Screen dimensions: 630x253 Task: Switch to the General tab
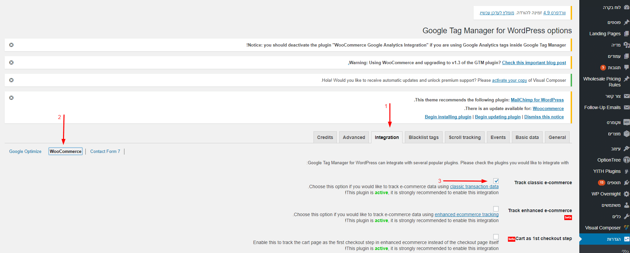[x=557, y=137]
